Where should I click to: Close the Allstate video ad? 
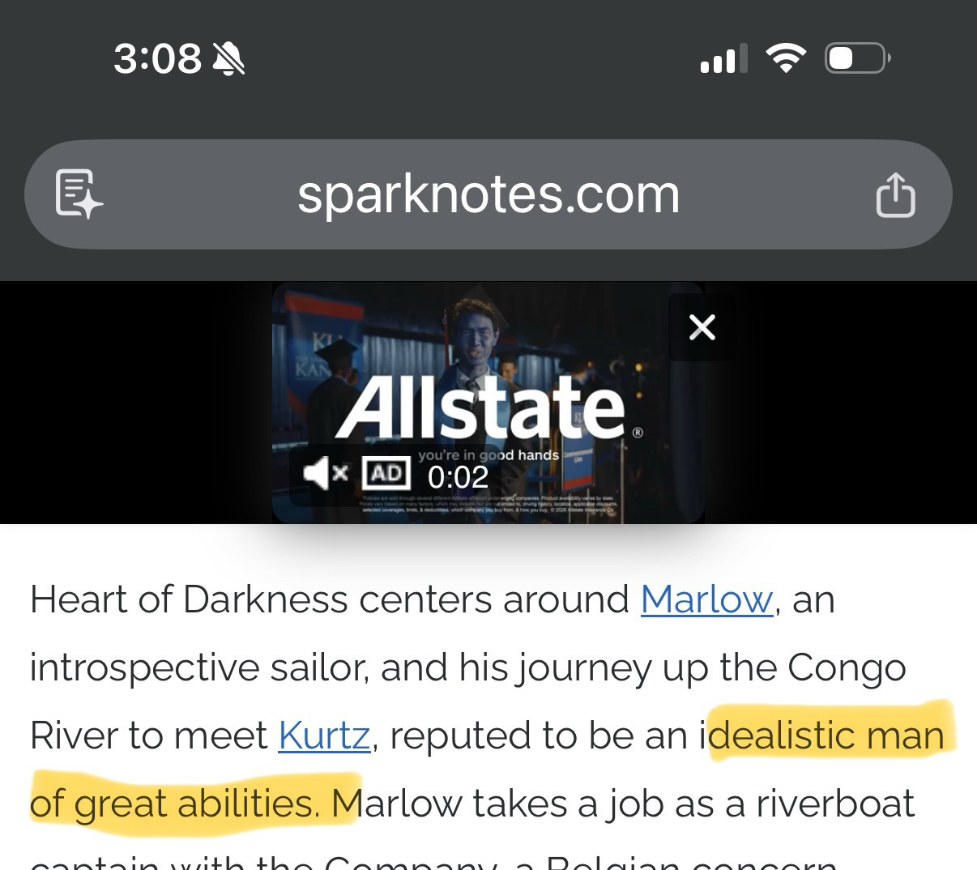click(x=702, y=327)
